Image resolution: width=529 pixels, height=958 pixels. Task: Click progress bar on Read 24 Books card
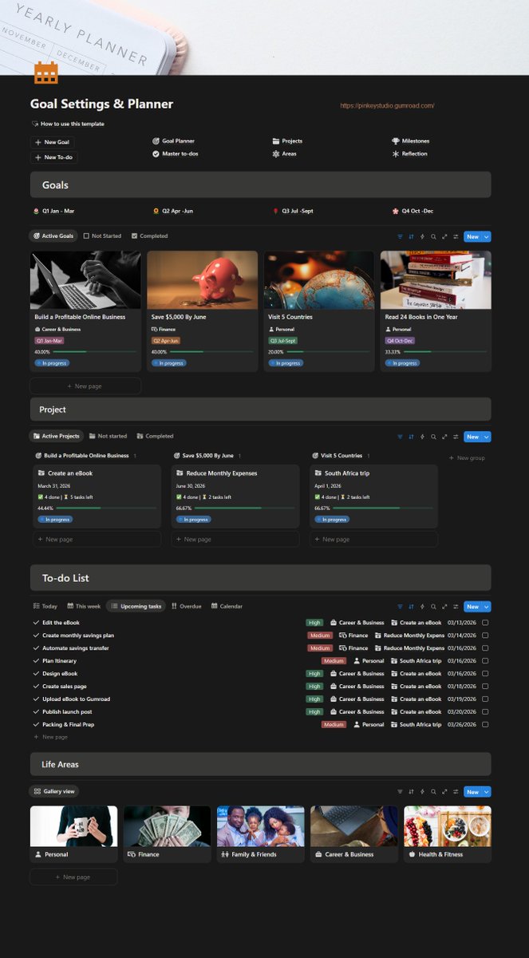[444, 352]
